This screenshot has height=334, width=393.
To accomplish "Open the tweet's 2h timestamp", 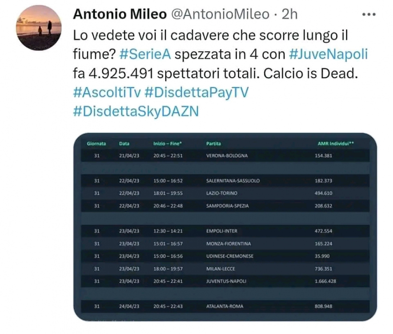I will pos(289,14).
